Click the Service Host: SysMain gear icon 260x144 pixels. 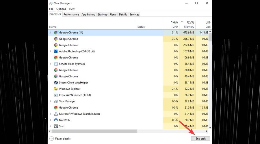[x=56, y=64]
